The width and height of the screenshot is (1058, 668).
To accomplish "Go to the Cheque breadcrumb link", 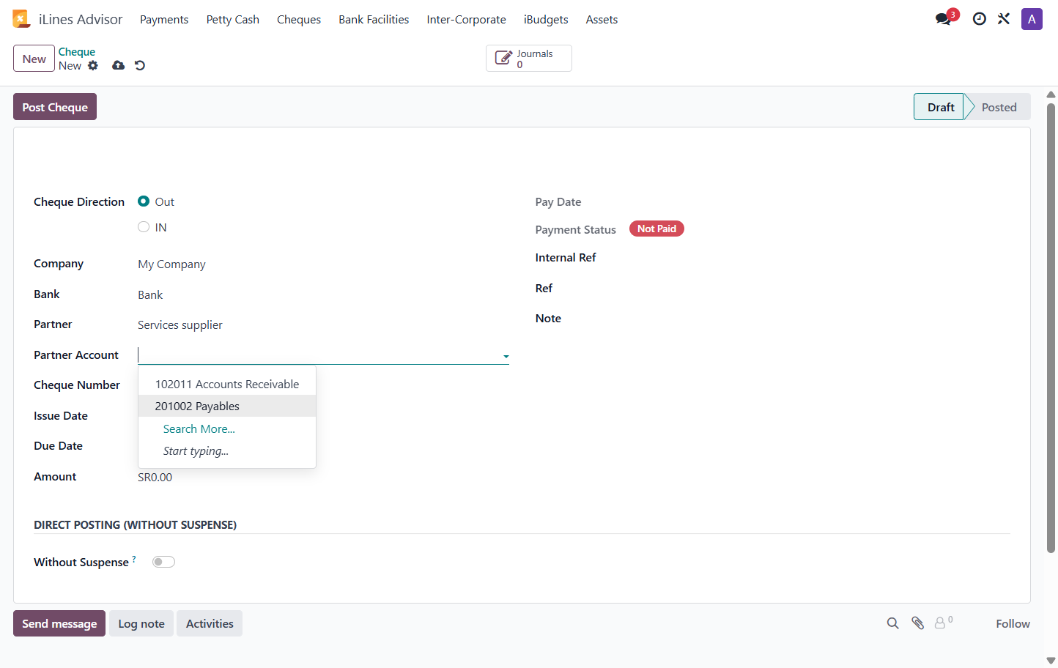I will pos(77,52).
